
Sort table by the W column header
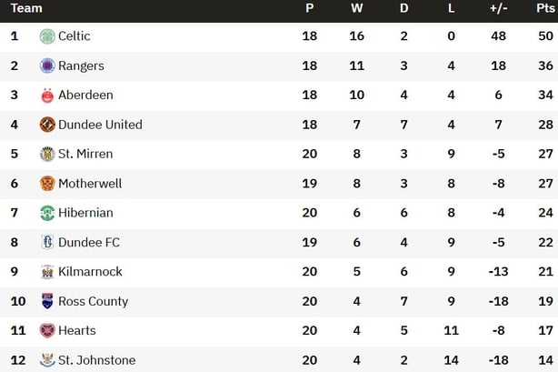coord(356,8)
